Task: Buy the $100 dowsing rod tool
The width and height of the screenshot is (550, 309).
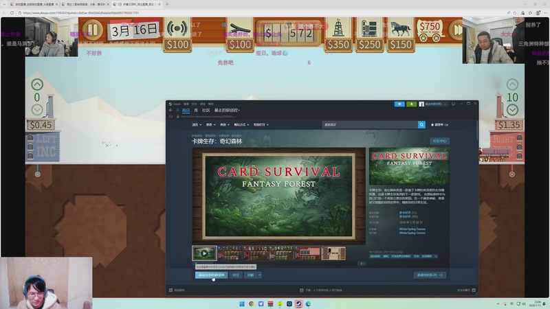Action: 240,35
